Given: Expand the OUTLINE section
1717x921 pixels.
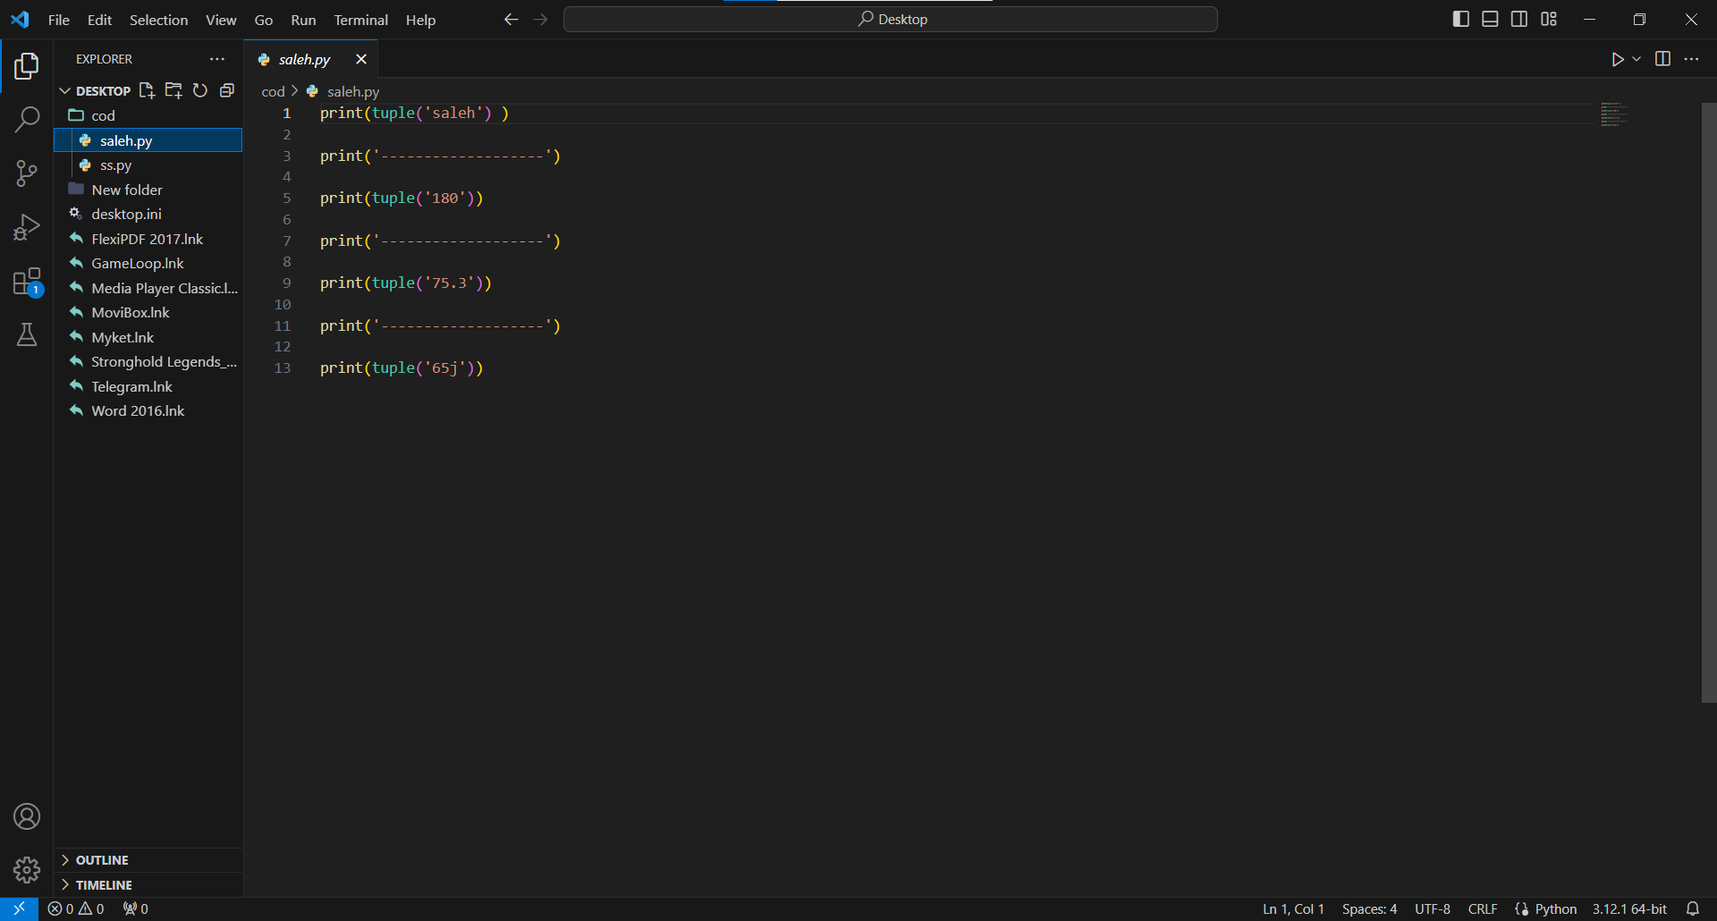Looking at the screenshot, I should 102,860.
